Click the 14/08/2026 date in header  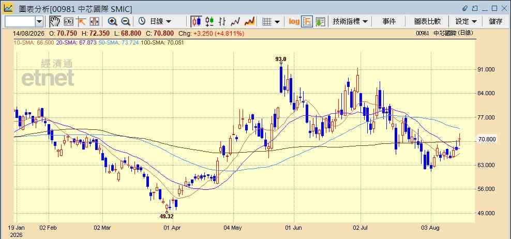point(28,33)
